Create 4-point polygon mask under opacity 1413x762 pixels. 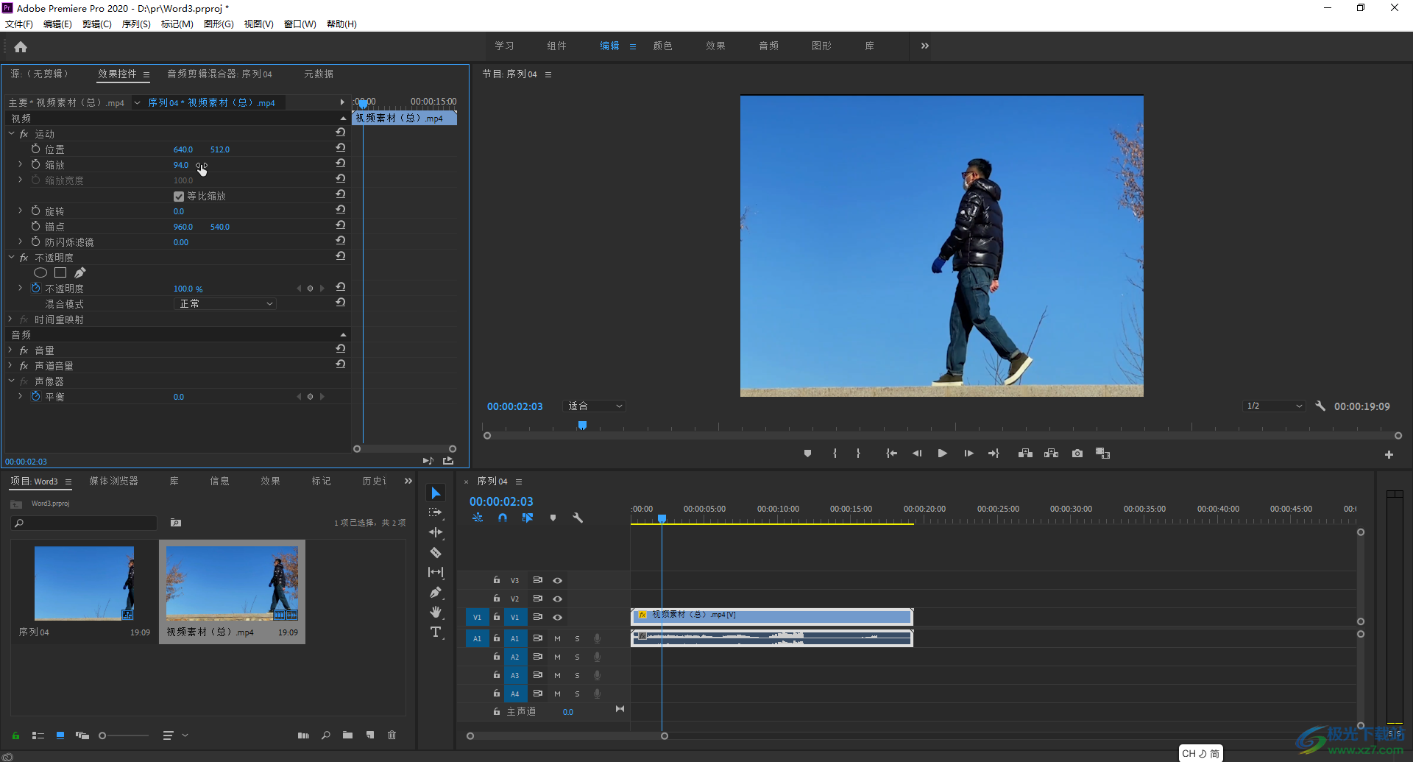pos(60,273)
